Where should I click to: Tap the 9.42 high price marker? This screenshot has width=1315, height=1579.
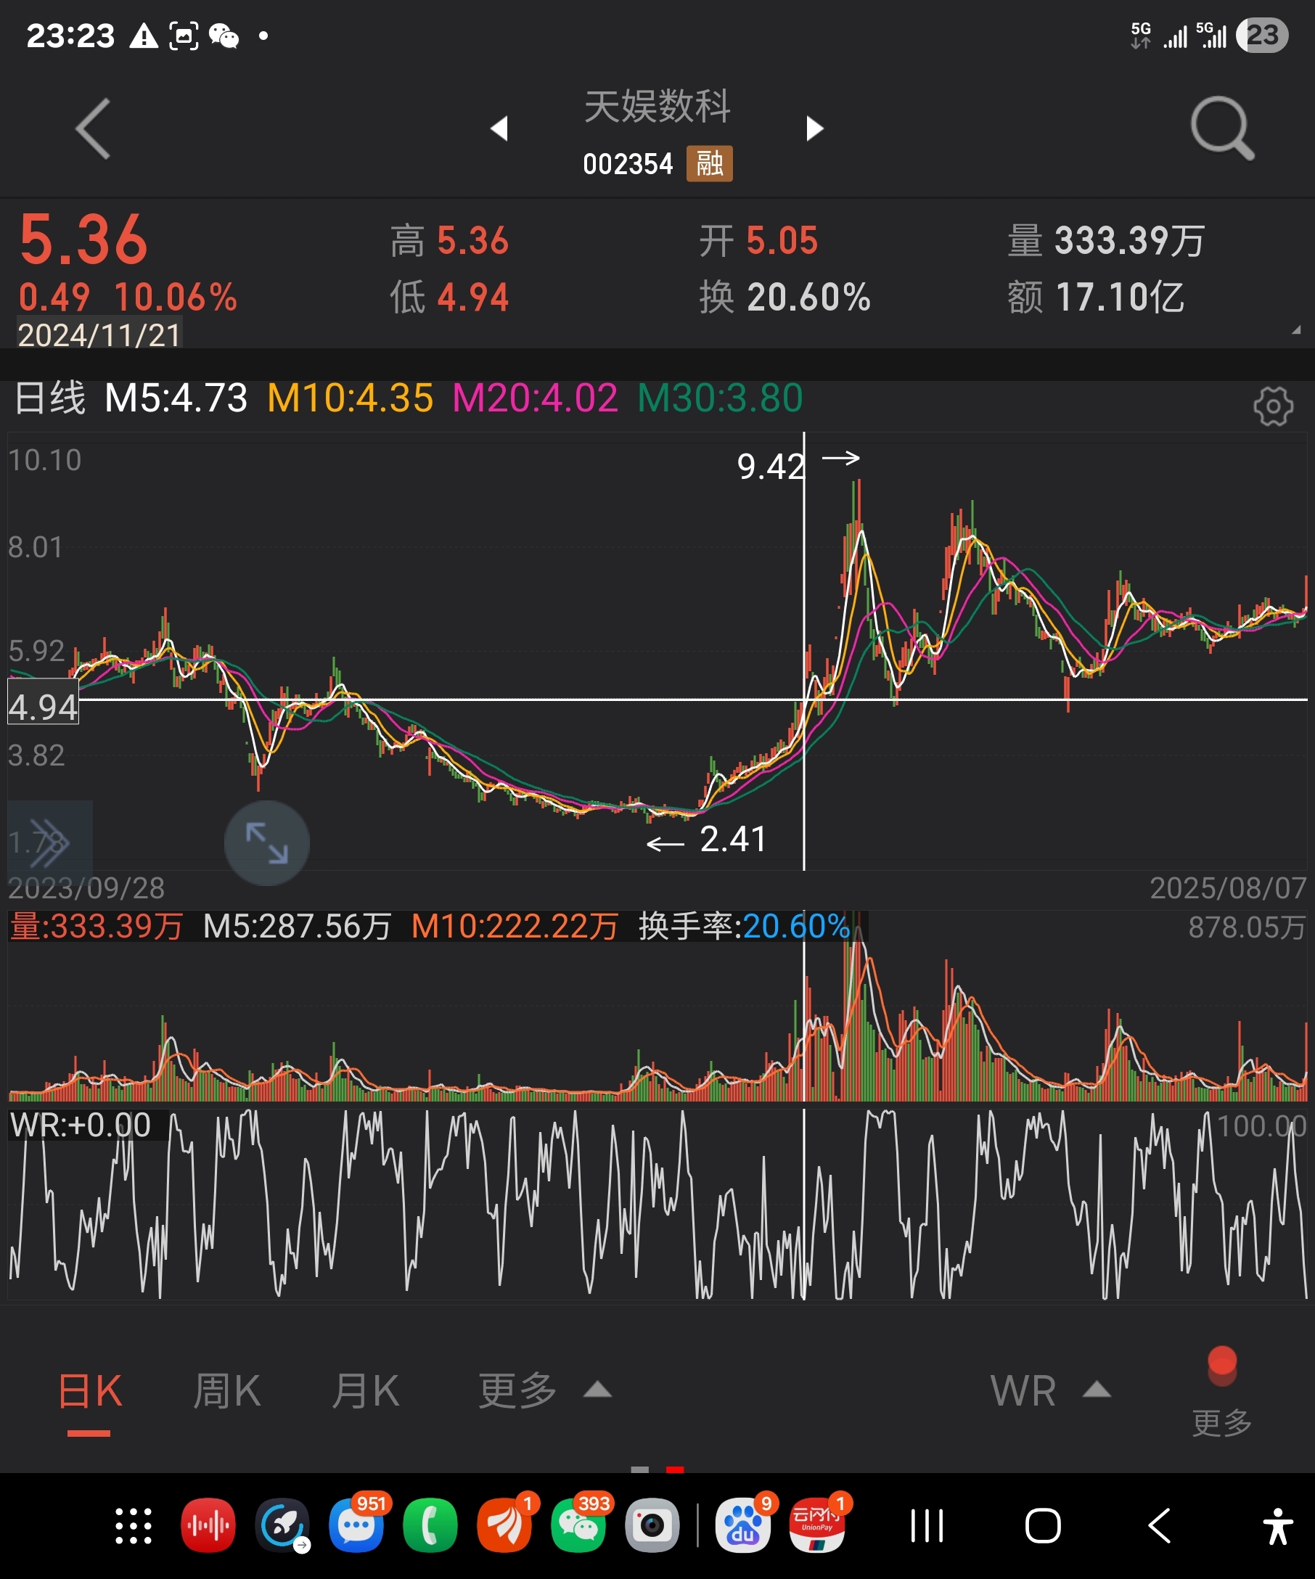771,466
